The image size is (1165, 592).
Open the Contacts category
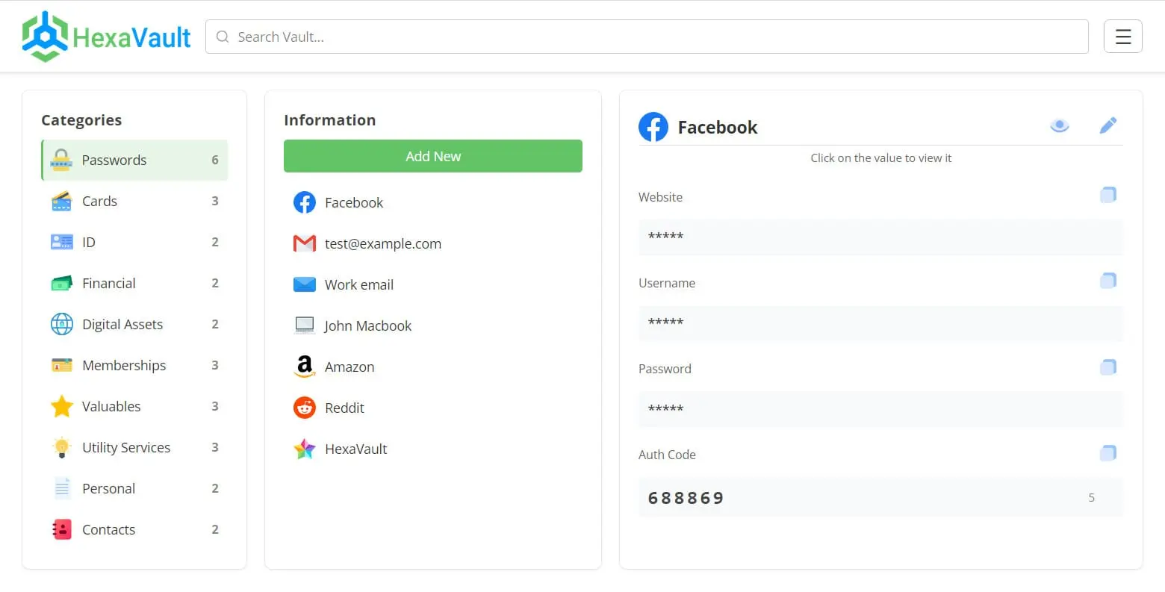click(x=134, y=529)
